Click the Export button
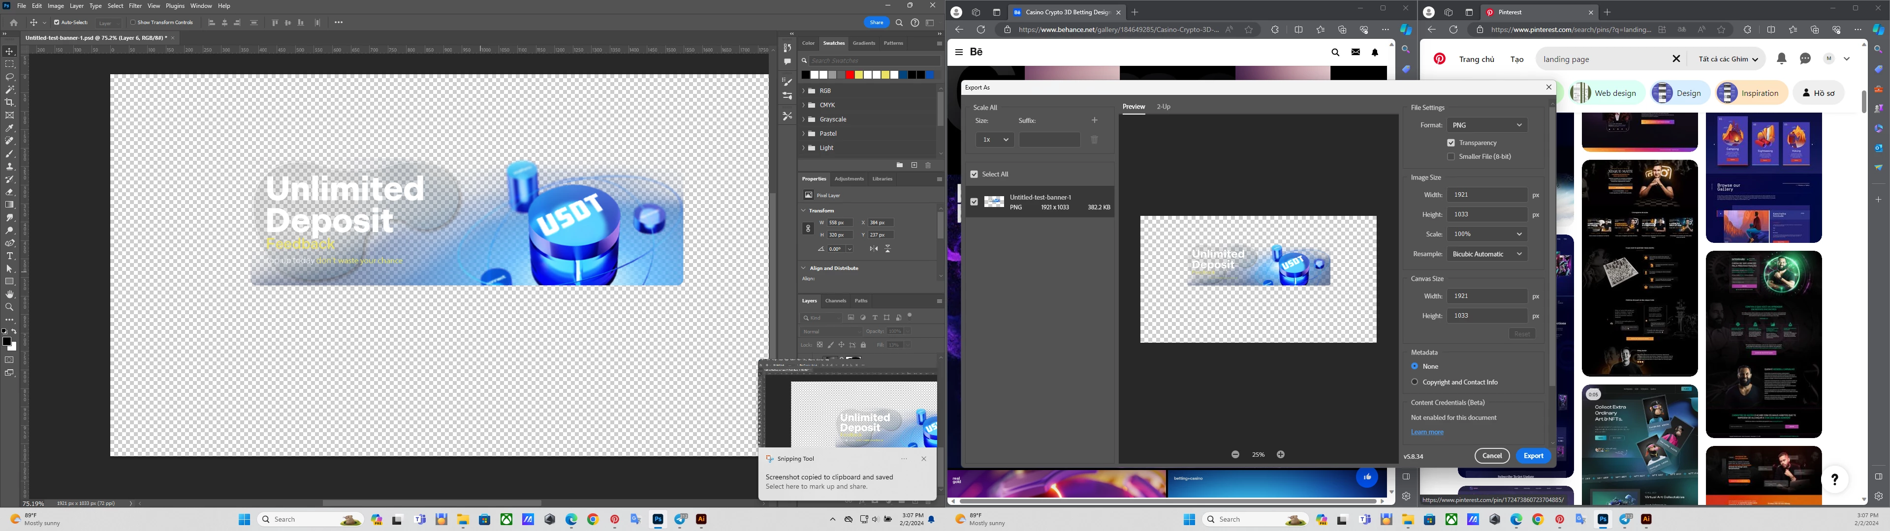 1533,455
